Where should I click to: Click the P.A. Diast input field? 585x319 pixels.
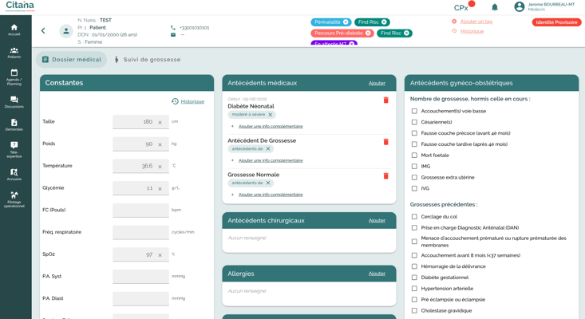pyautogui.click(x=140, y=298)
